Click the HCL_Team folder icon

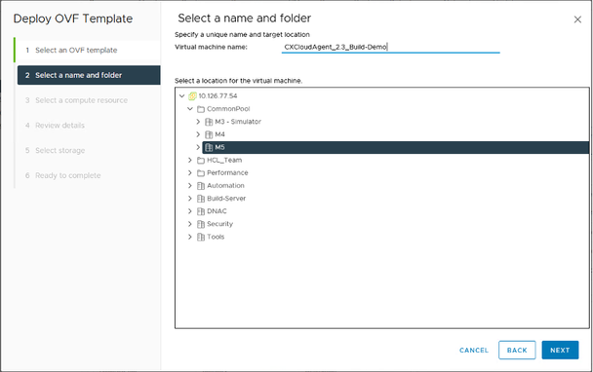click(x=201, y=160)
